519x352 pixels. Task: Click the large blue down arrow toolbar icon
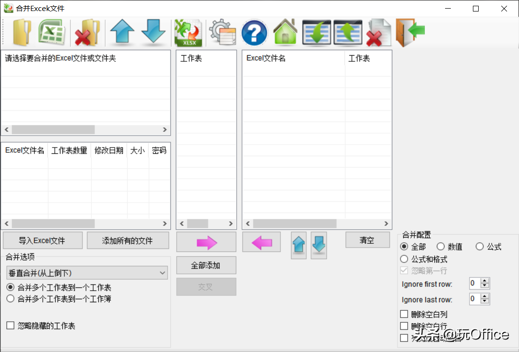[153, 32]
